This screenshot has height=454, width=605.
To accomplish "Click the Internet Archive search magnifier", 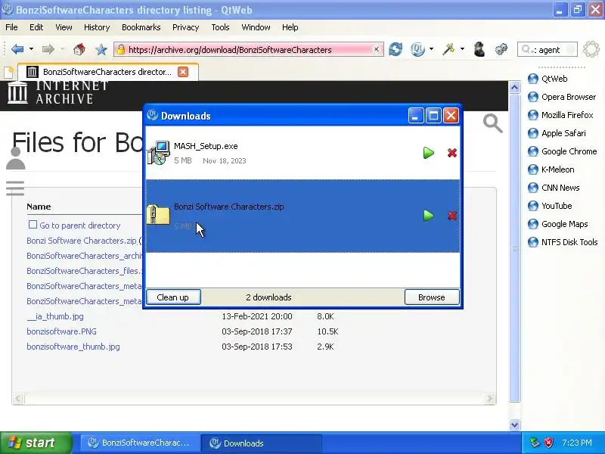I will tap(493, 123).
